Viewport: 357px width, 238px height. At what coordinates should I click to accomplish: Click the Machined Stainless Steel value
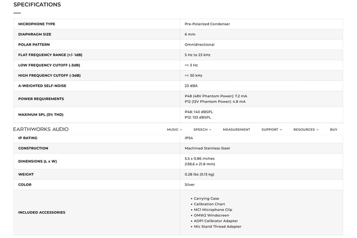coord(207,148)
